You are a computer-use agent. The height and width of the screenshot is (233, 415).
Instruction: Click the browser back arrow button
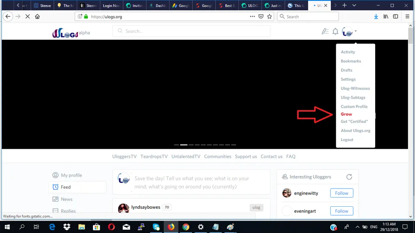[8, 16]
